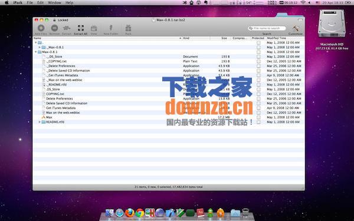Open Finder from the Dock
The image size is (354, 221).
(x=110, y=212)
